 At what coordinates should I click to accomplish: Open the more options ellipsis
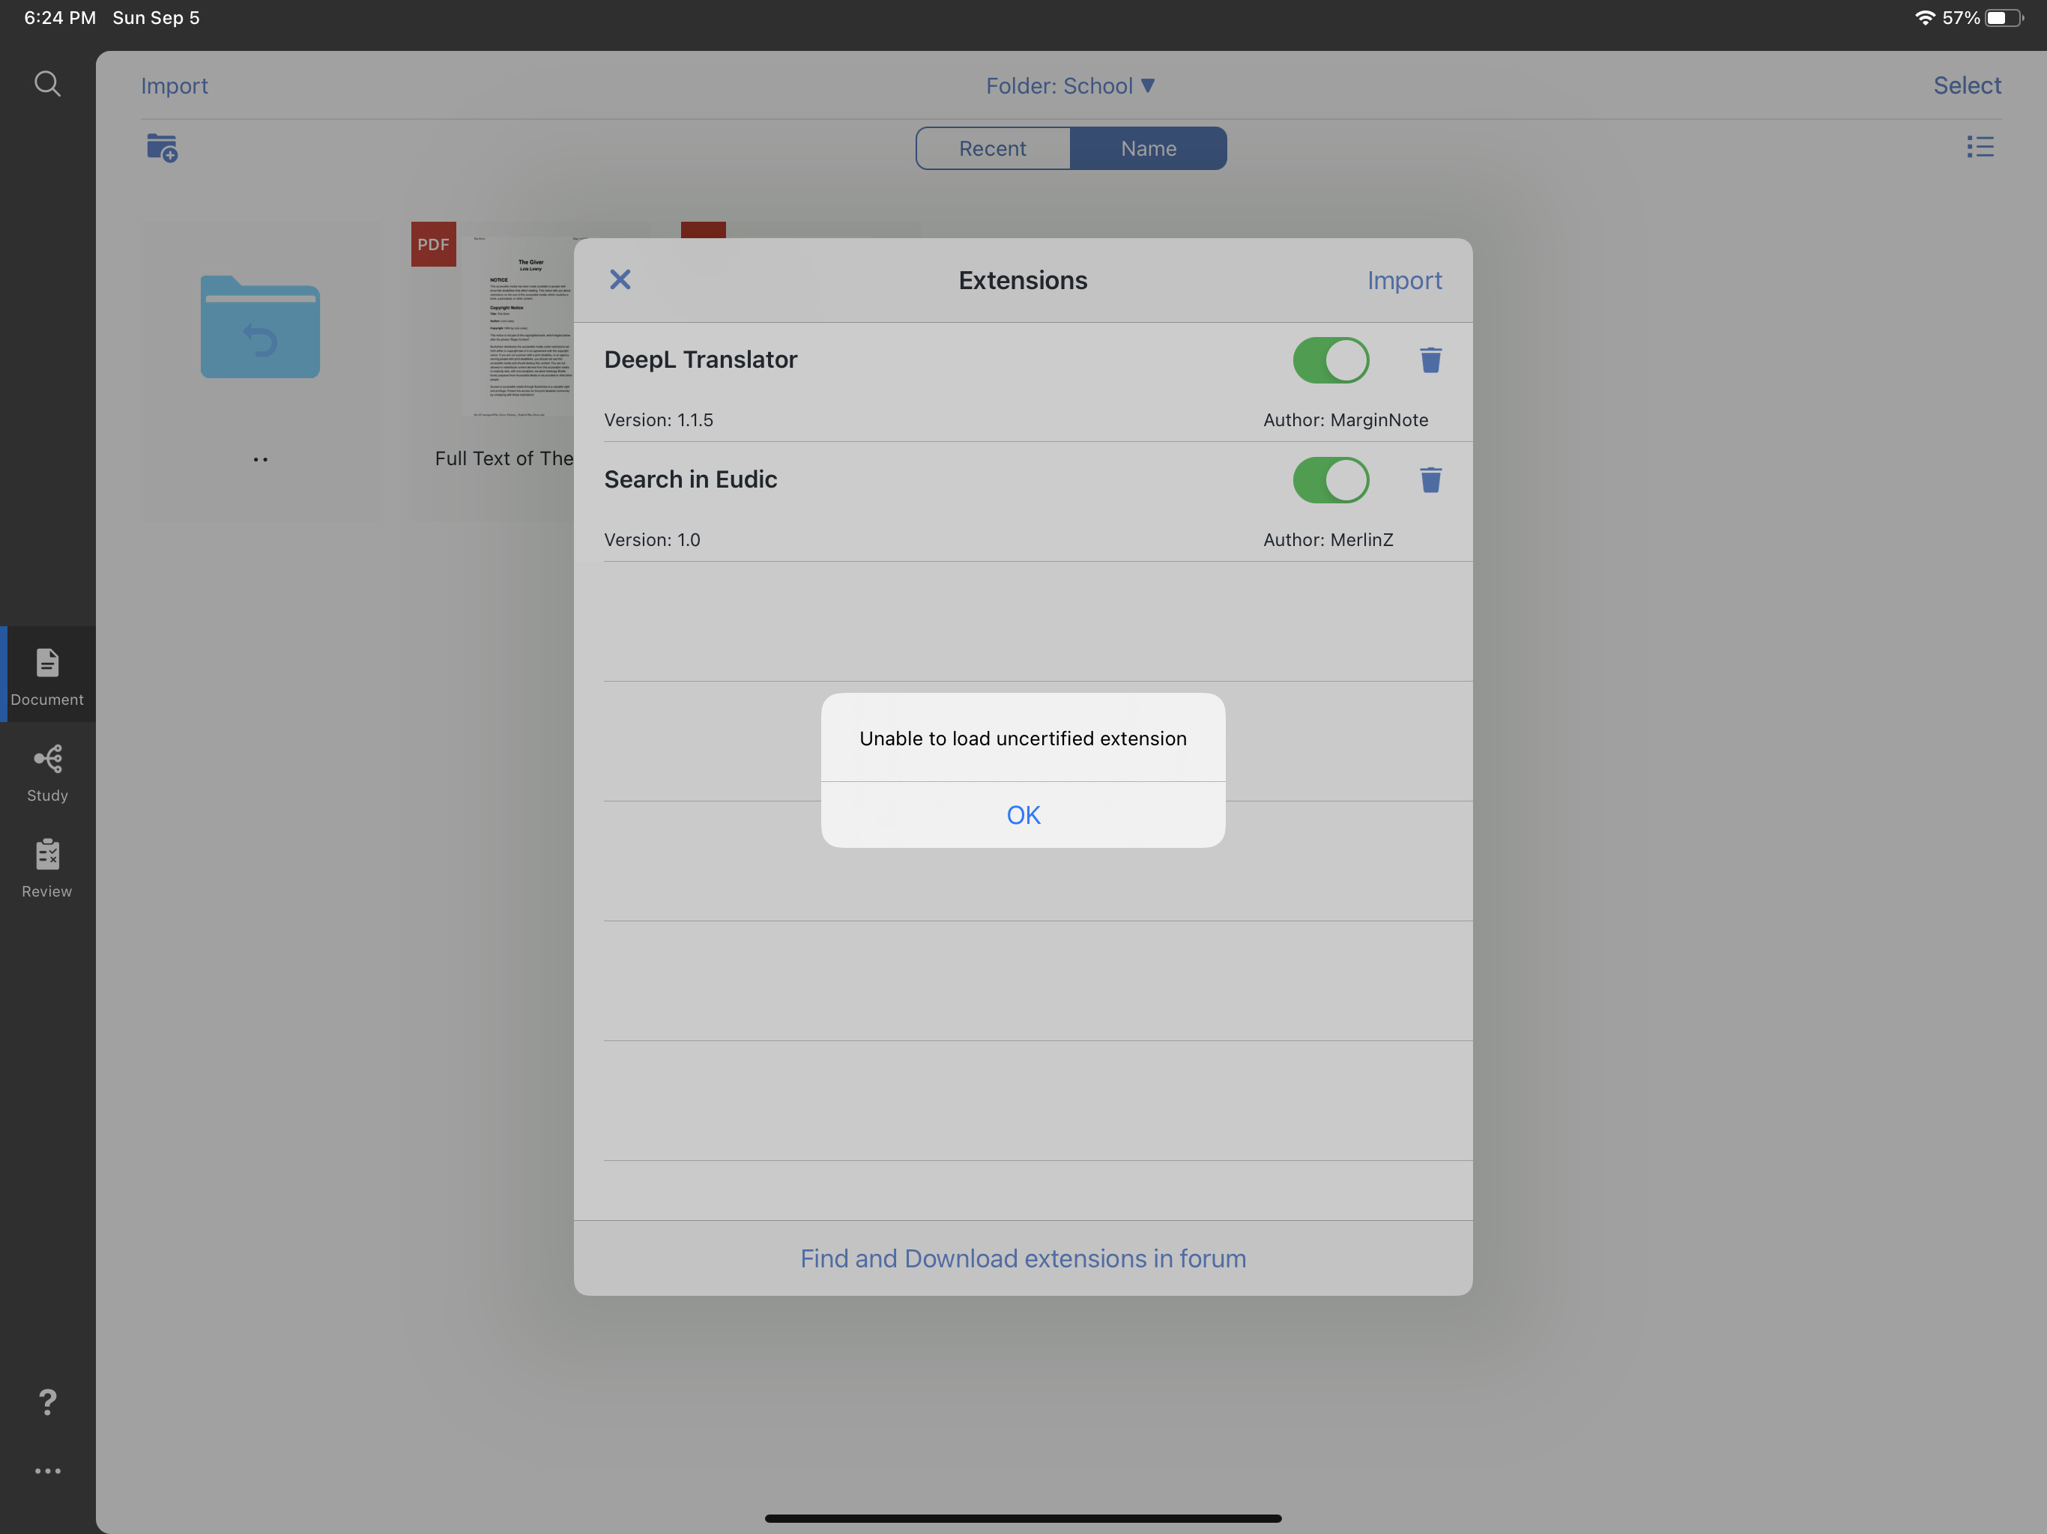[x=47, y=1470]
